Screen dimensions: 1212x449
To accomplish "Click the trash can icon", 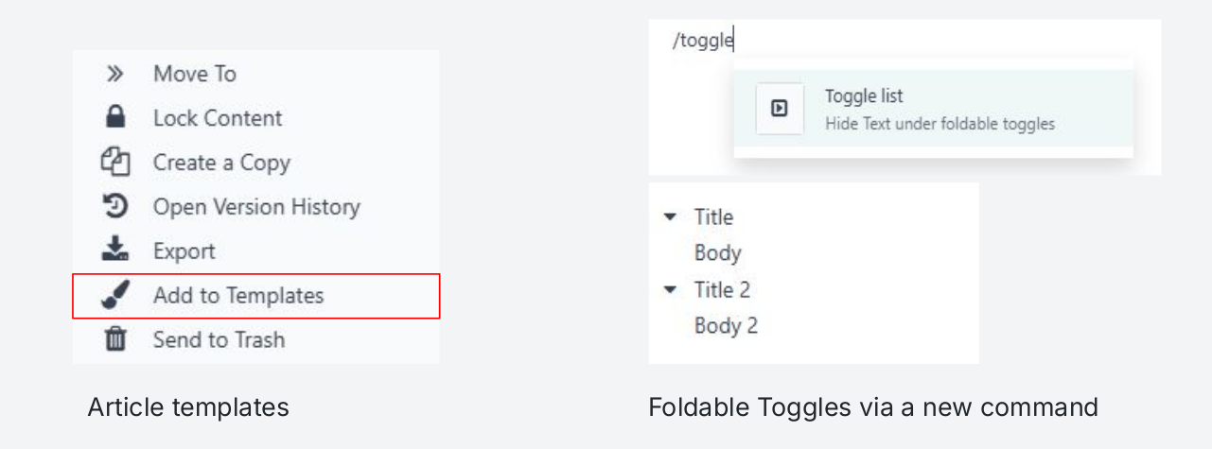I will pyautogui.click(x=114, y=339).
